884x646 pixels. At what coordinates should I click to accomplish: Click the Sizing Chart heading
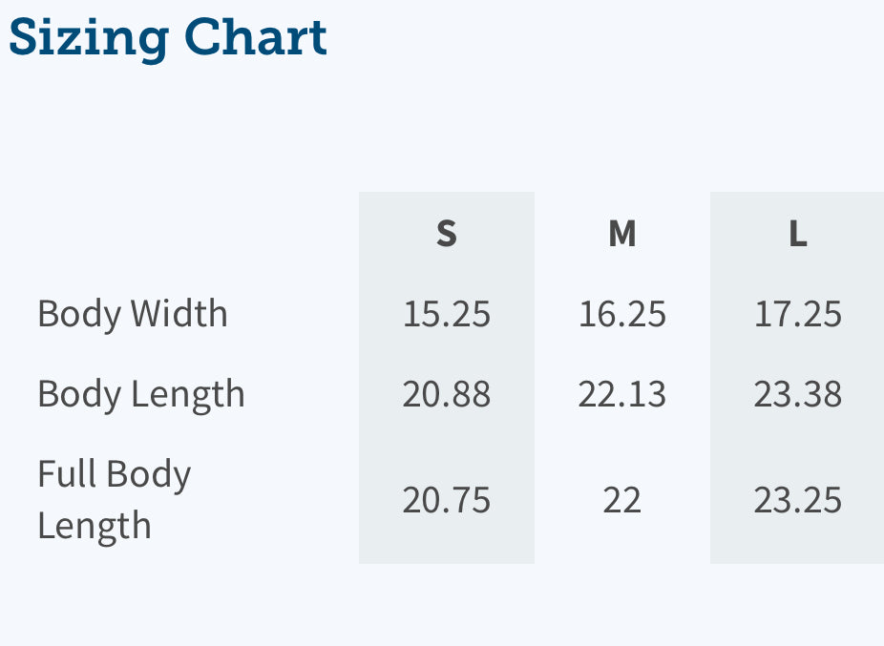168,38
